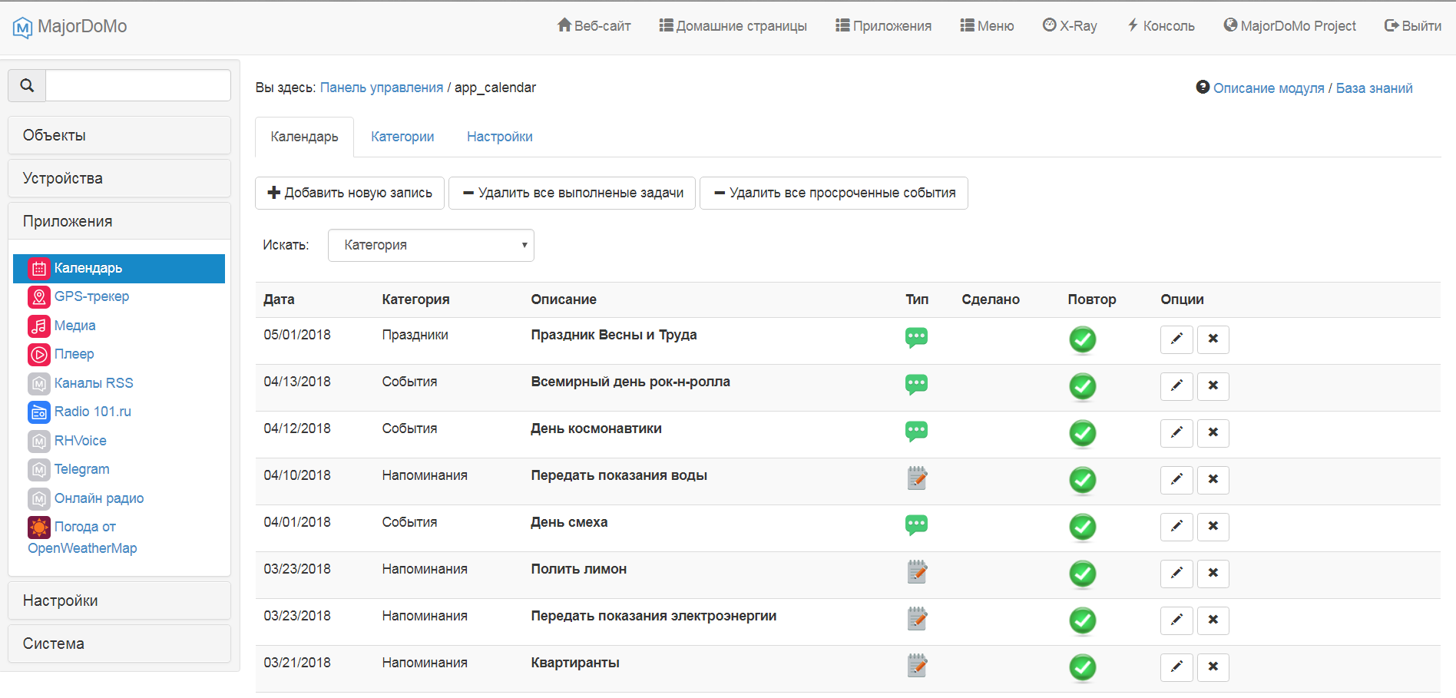The height and width of the screenshot is (698, 1456).
Task: Expand the Устройства sidebar section
Action: coord(119,178)
